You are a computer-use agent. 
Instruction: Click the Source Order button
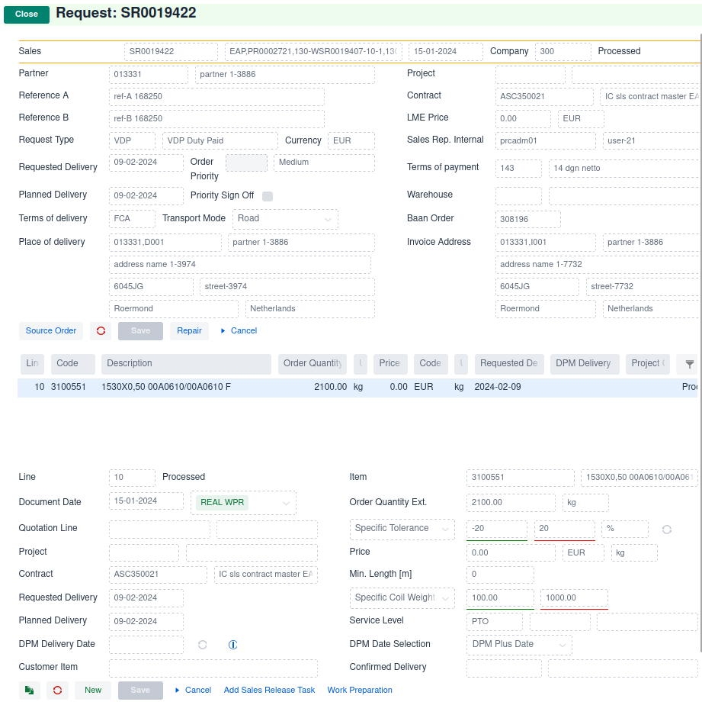[x=51, y=331]
